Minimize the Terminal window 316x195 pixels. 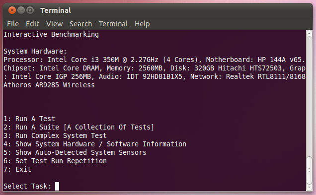coord(21,10)
